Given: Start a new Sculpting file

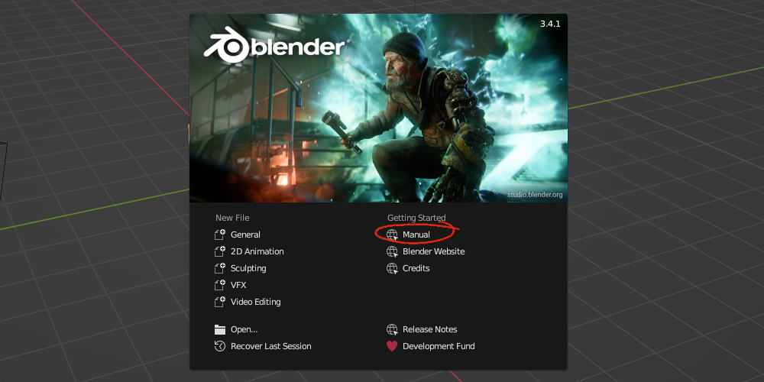Looking at the screenshot, I should coord(248,268).
